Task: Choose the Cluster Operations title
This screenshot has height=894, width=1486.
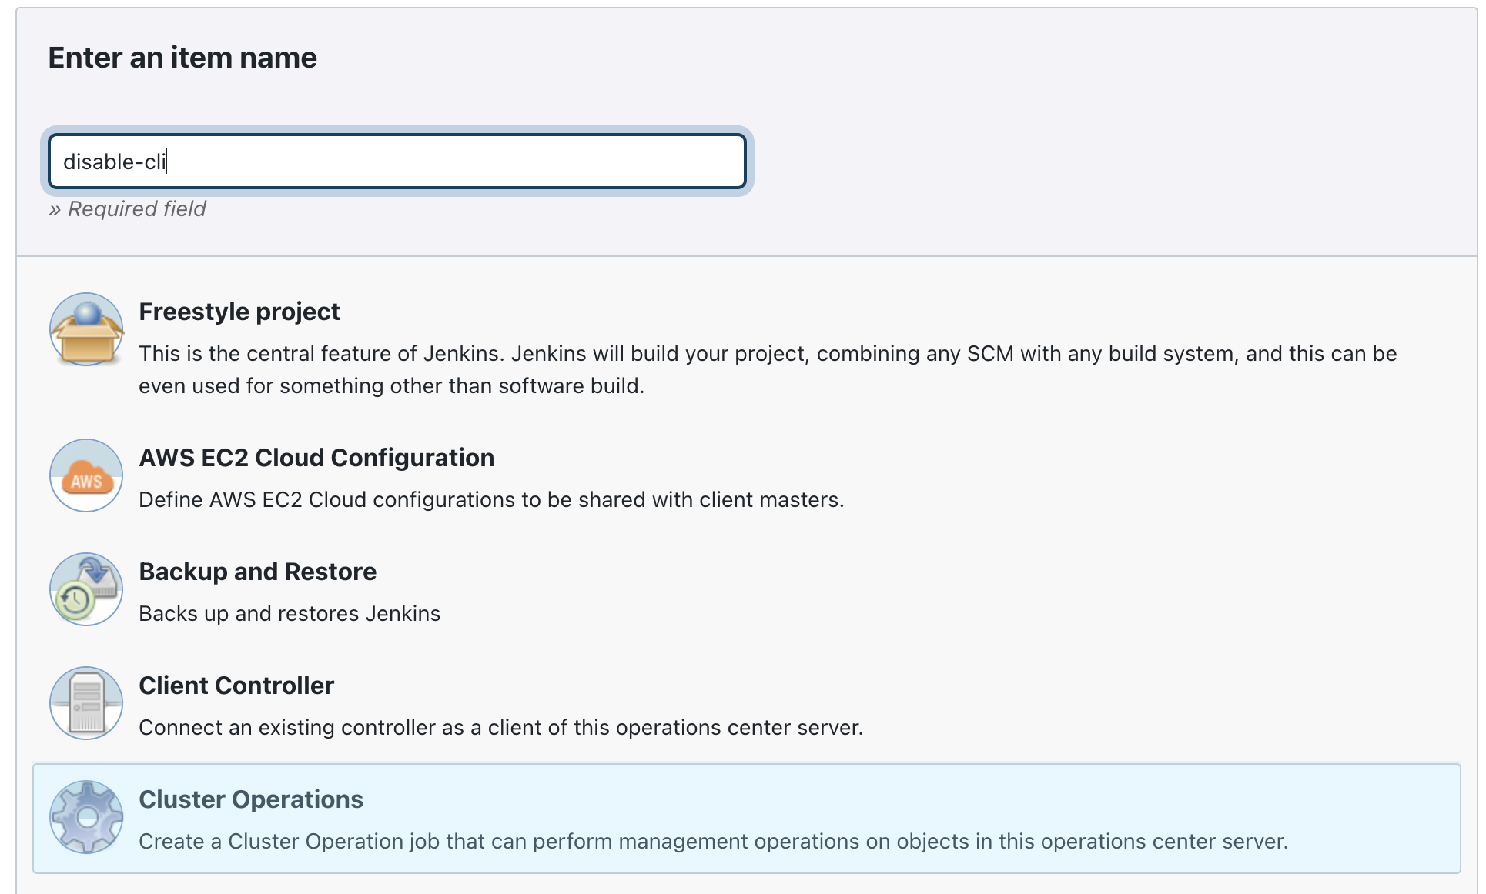Action: [251, 799]
